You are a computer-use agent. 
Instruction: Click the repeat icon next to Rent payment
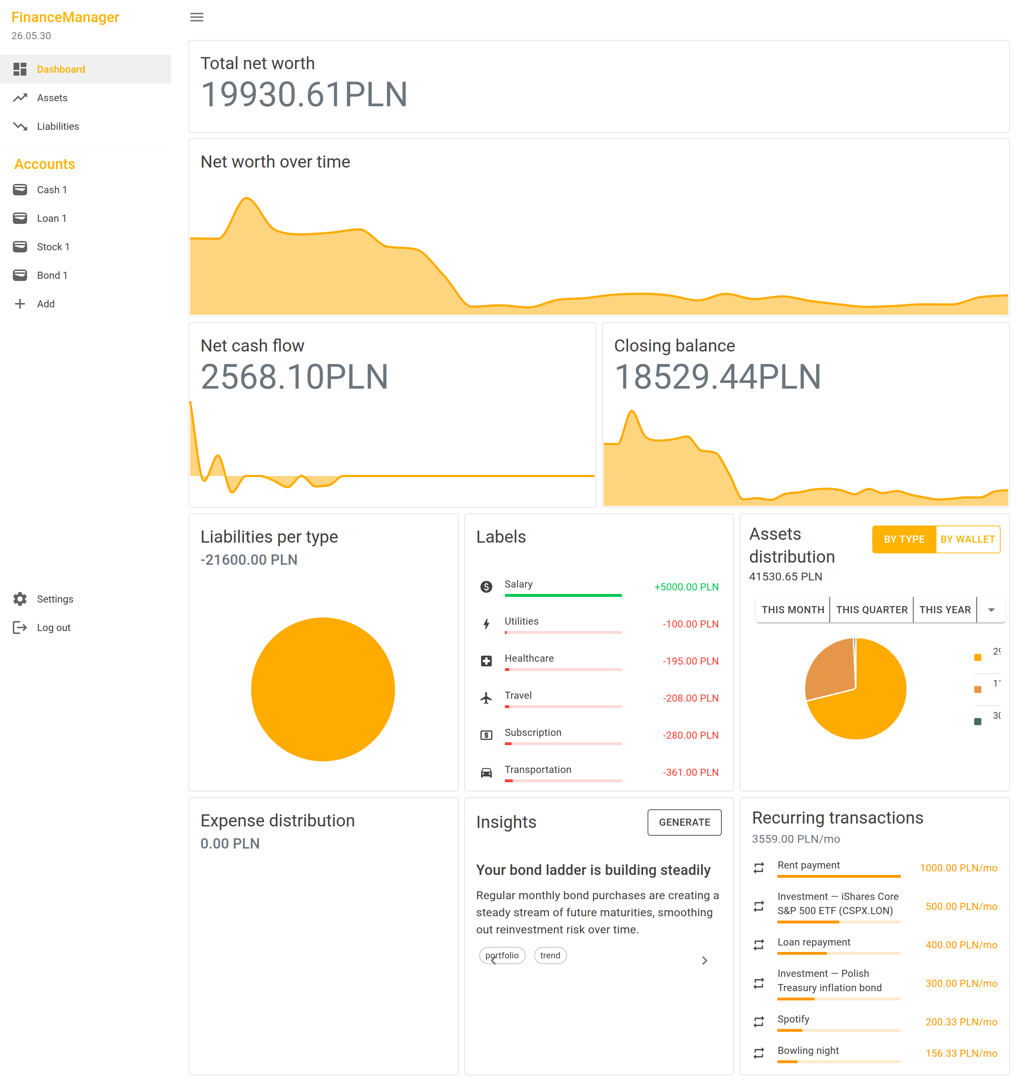pos(759,867)
